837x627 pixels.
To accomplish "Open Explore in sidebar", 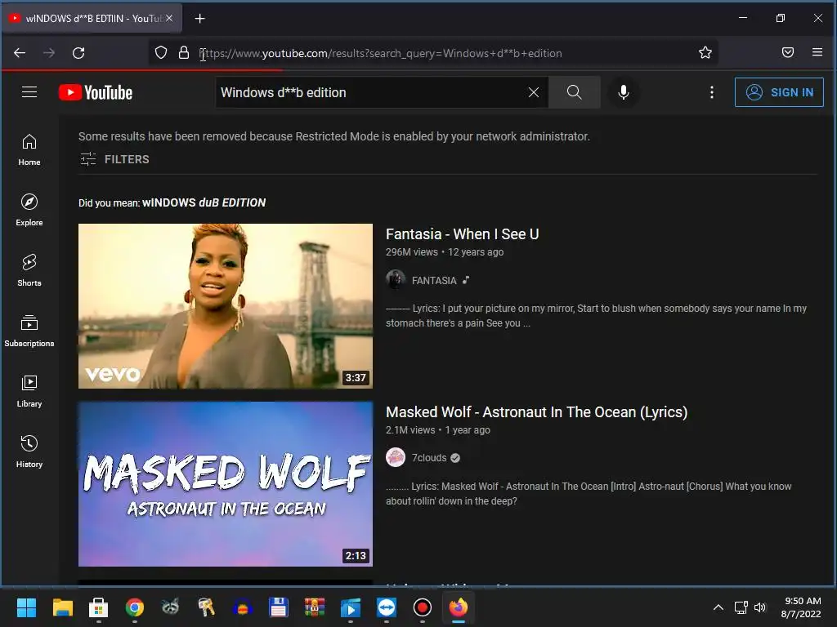I will (29, 210).
